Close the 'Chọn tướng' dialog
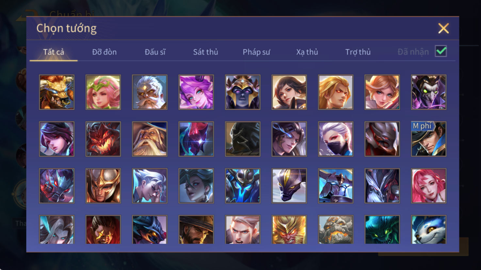The height and width of the screenshot is (270, 481). coord(443,28)
